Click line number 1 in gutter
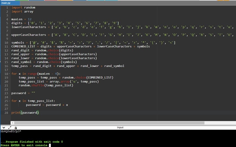Screen dimensions: 236x147 [x=7, y=8]
